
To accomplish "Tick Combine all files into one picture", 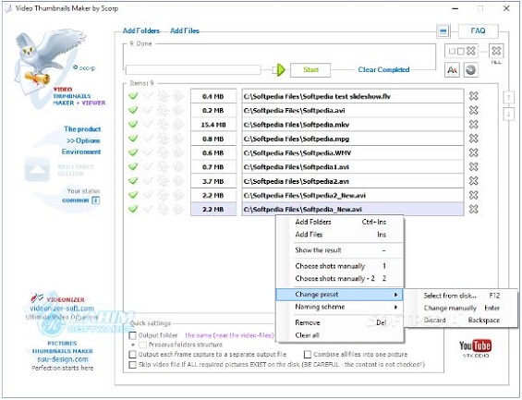I will (x=308, y=355).
